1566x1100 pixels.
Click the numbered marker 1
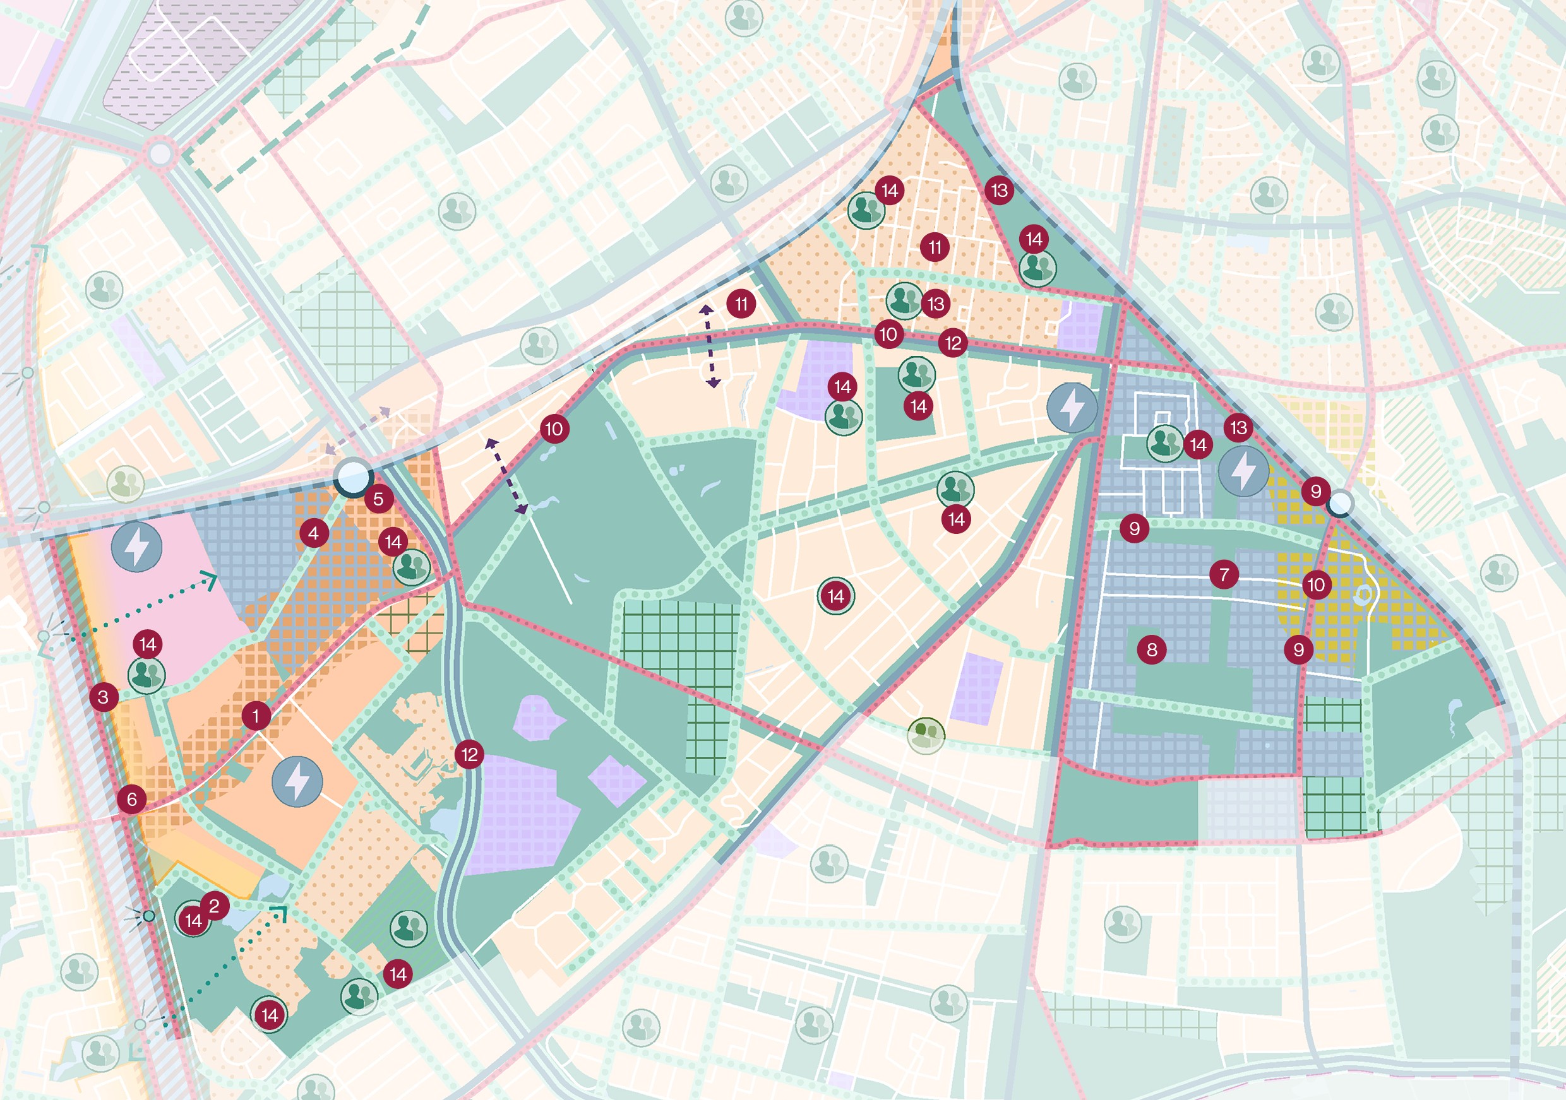[256, 716]
